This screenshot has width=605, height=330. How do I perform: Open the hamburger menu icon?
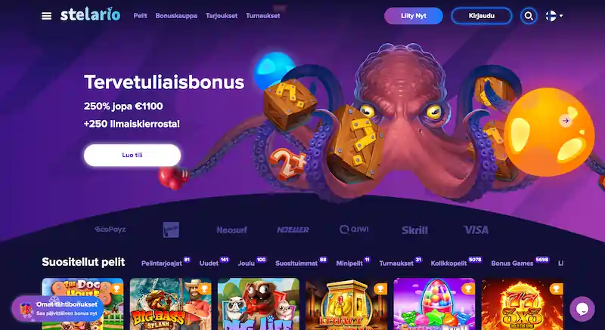[46, 16]
